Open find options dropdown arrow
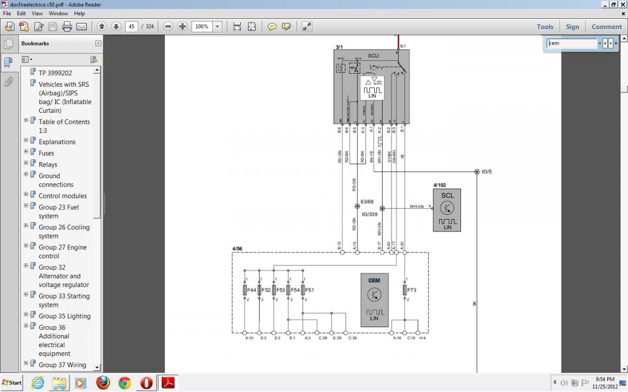This screenshot has width=628, height=392. [x=600, y=44]
